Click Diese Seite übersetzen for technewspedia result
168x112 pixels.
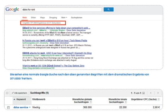(x=59, y=43)
